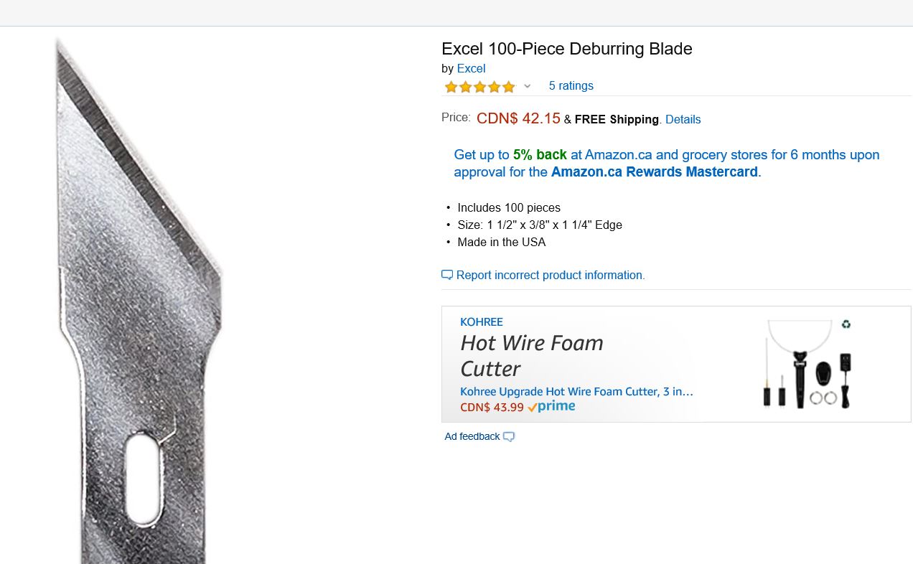Click the speech bubble icon beside Report
Screen dimensions: 913x564
pos(447,275)
